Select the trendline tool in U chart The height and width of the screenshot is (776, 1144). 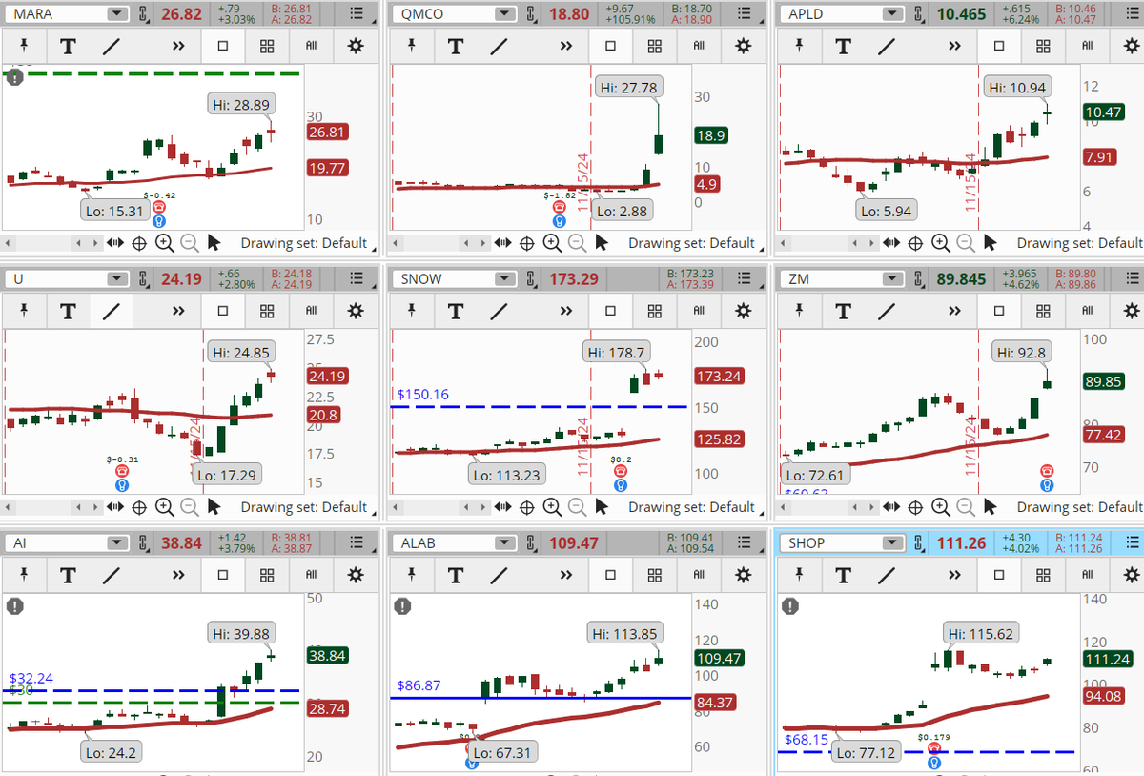click(112, 311)
